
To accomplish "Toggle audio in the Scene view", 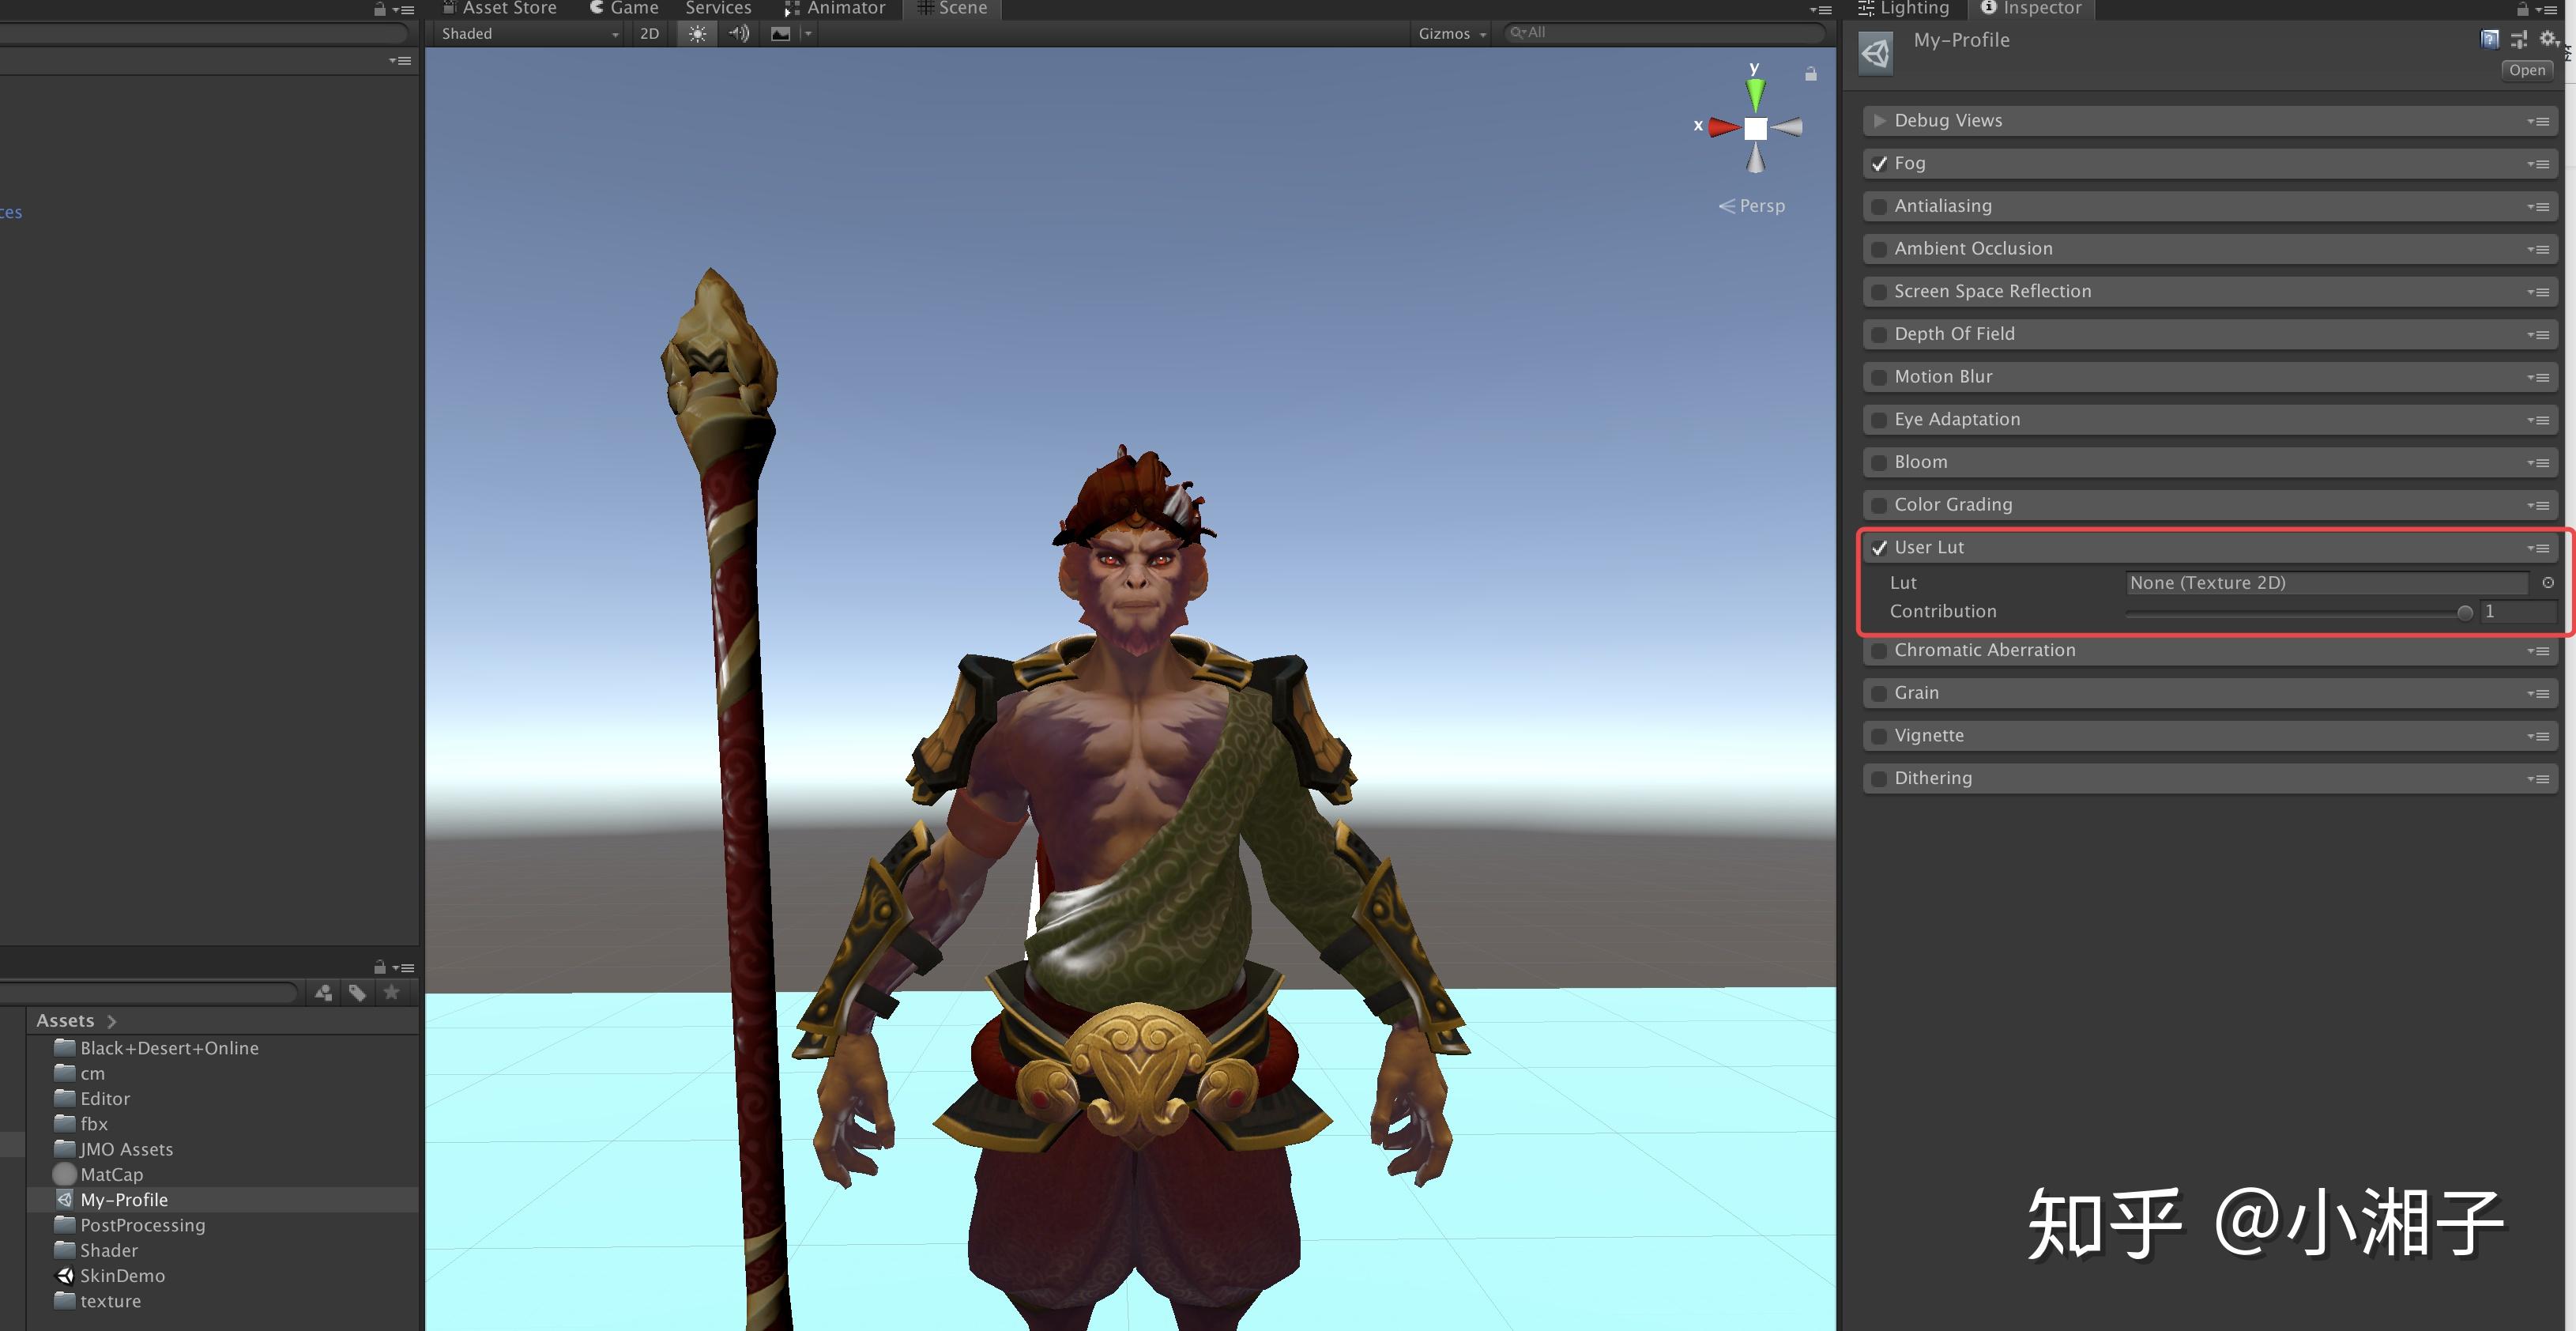I will pyautogui.click(x=738, y=33).
